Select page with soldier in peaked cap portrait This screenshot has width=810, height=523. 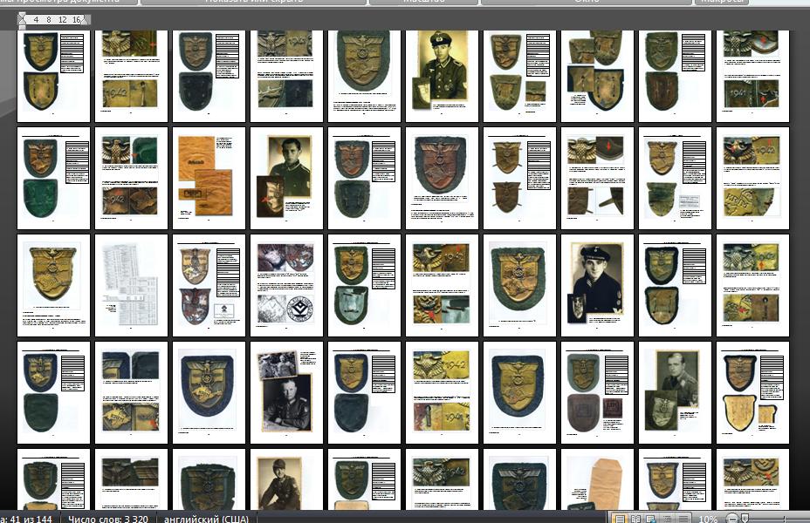coord(442,76)
